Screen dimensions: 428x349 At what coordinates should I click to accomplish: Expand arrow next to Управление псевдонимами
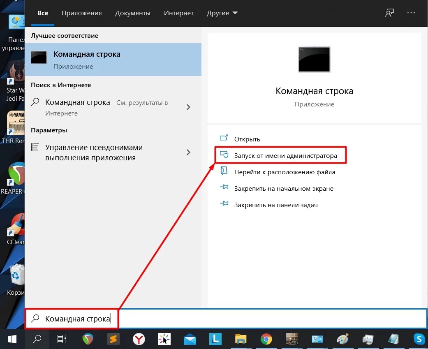pos(188,152)
